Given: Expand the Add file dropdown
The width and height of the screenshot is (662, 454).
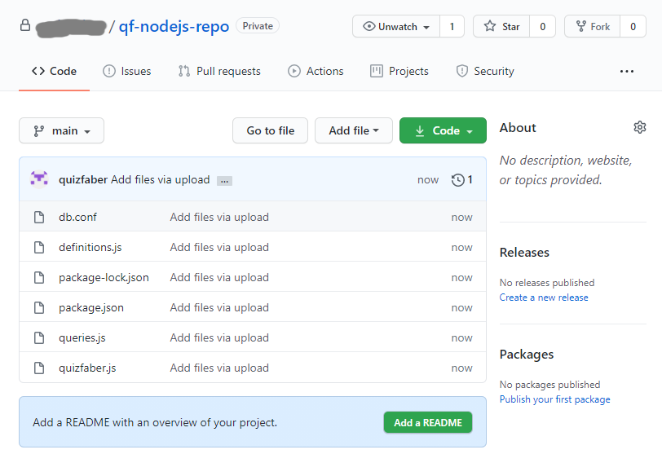Looking at the screenshot, I should [x=354, y=130].
